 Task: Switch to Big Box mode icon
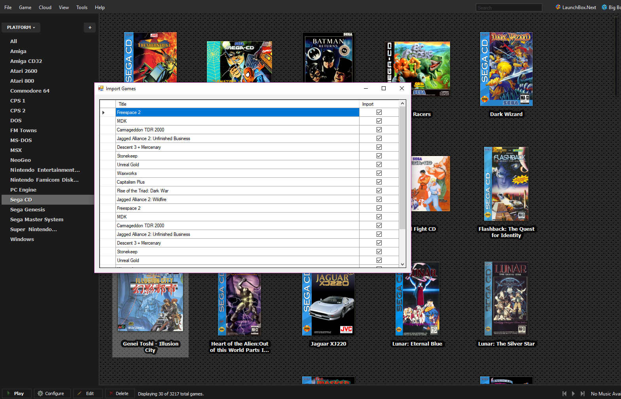click(x=604, y=7)
